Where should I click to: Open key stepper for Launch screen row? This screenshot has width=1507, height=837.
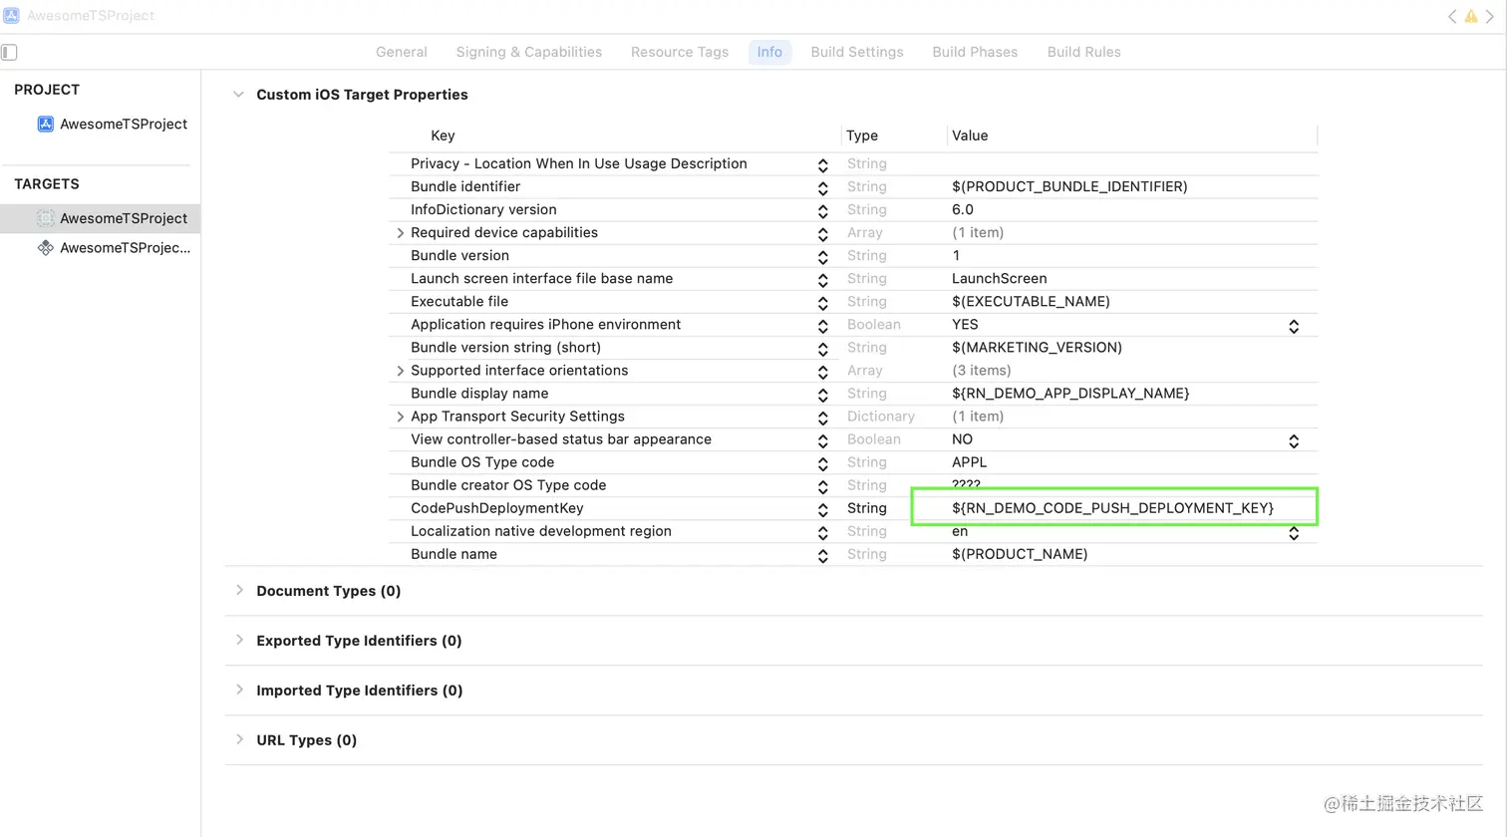coord(822,280)
